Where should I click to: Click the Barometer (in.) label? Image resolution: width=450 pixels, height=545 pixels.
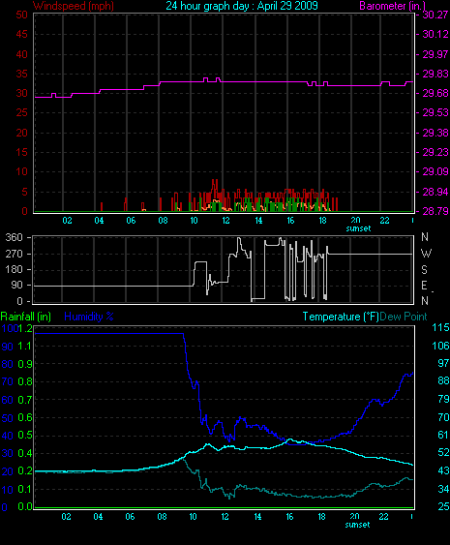(x=392, y=6)
